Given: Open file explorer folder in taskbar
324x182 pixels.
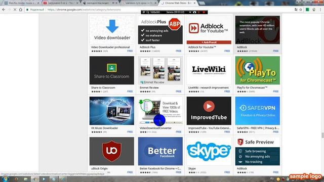Looking at the screenshot, I should [26, 179].
